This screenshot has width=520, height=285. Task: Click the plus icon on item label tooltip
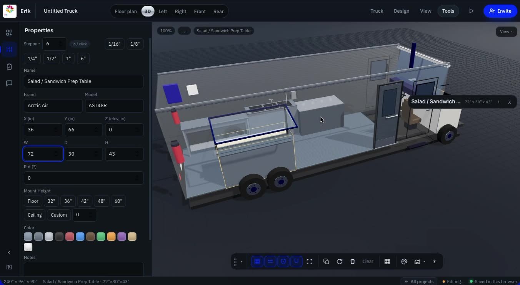coord(498,102)
